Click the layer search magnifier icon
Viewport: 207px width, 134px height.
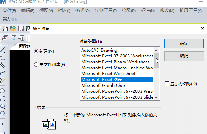(x=21, y=38)
